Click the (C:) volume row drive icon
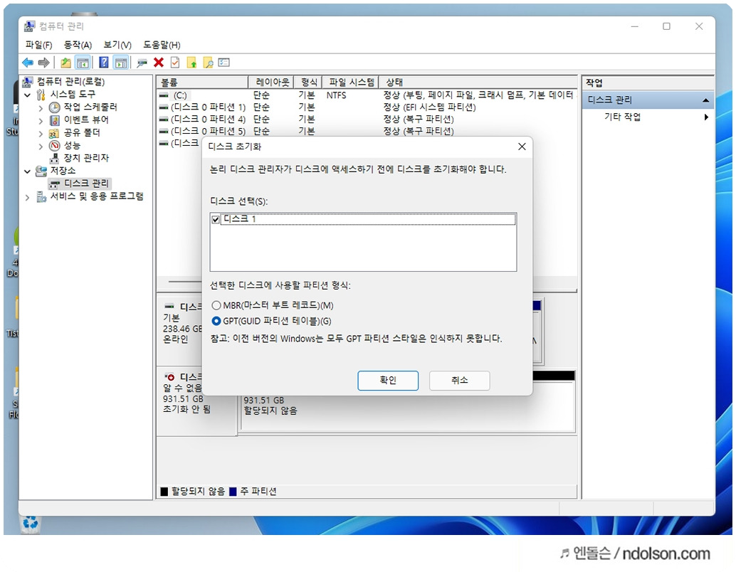The image size is (736, 572). tap(164, 95)
